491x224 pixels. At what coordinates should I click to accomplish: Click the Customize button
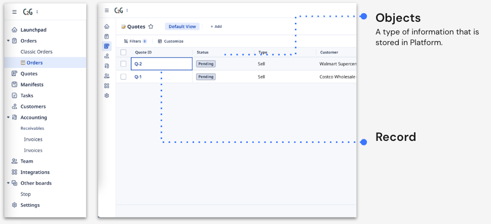(x=171, y=42)
